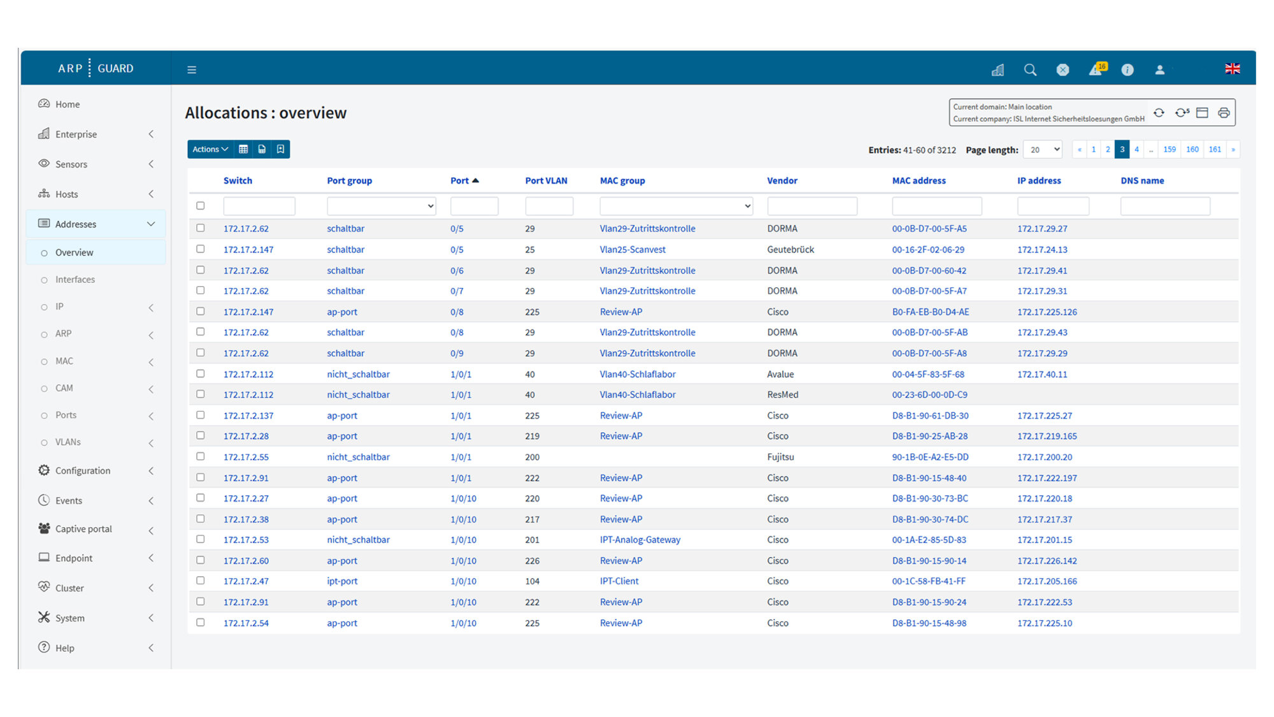This screenshot has height=717, width=1274.
Task: Click the table columns icon beside Actions
Action: coord(243,149)
